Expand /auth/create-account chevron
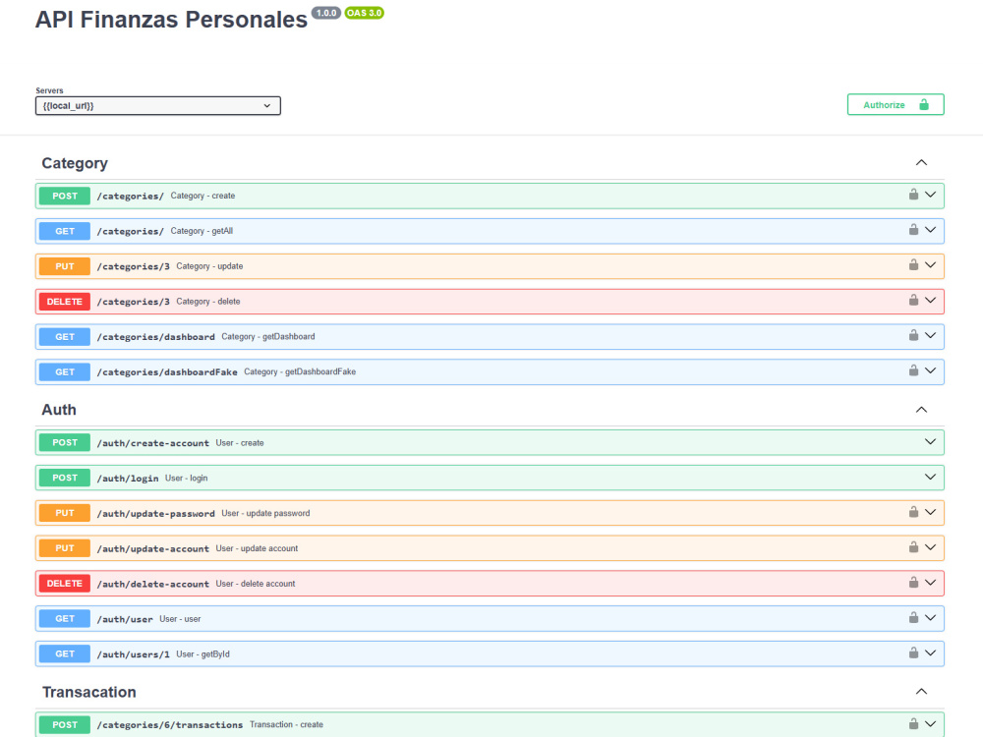The height and width of the screenshot is (737, 983). pyautogui.click(x=930, y=442)
